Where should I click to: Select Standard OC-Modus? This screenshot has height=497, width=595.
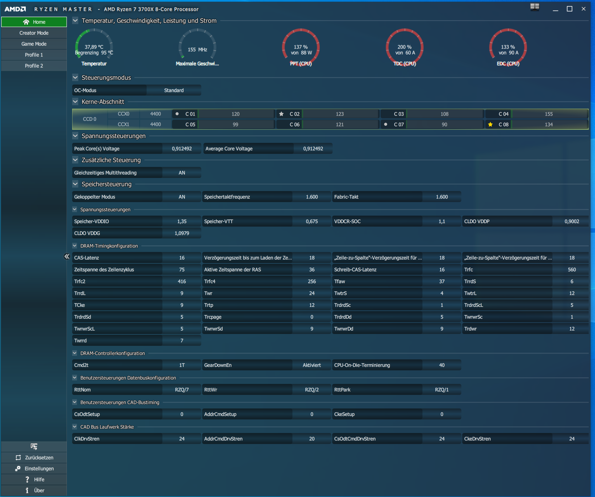[x=174, y=90]
